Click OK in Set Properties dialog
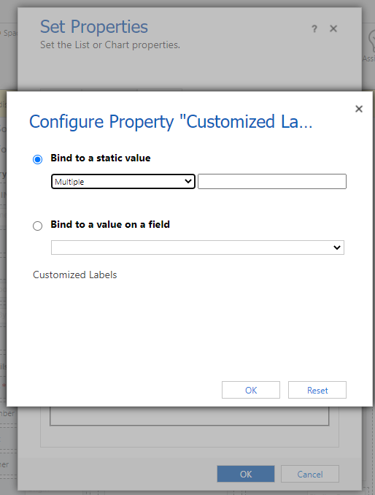This screenshot has width=375, height=495. pos(246,474)
